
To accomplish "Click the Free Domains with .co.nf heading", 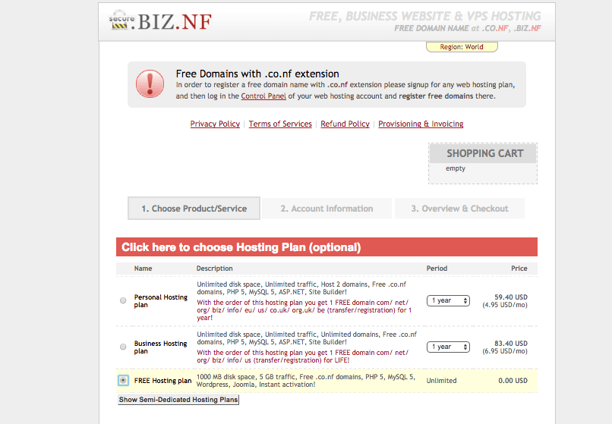I will pyautogui.click(x=257, y=74).
